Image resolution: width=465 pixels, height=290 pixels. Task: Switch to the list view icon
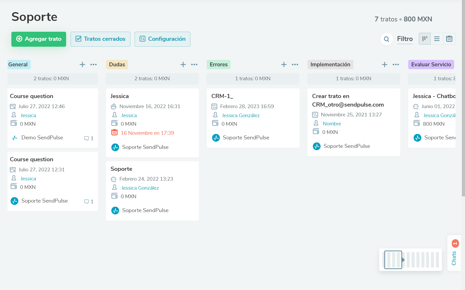click(437, 39)
